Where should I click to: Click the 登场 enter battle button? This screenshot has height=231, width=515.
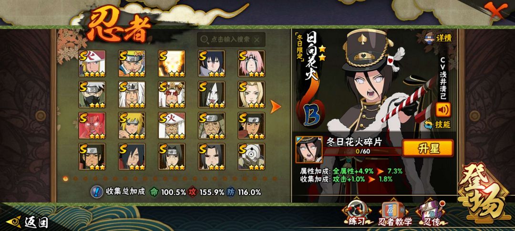485,193
